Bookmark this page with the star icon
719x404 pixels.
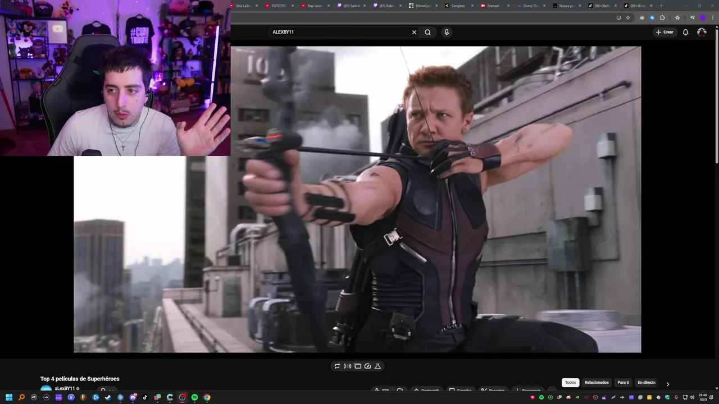pos(628,17)
